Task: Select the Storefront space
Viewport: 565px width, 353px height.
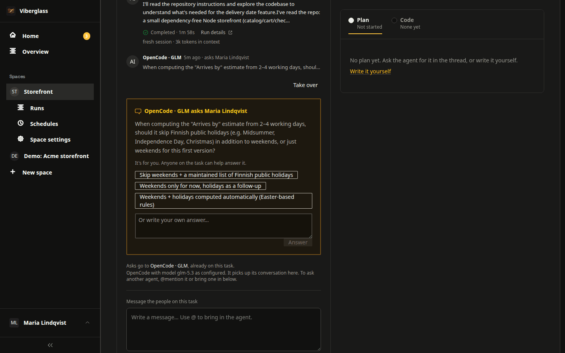Action: (x=50, y=92)
